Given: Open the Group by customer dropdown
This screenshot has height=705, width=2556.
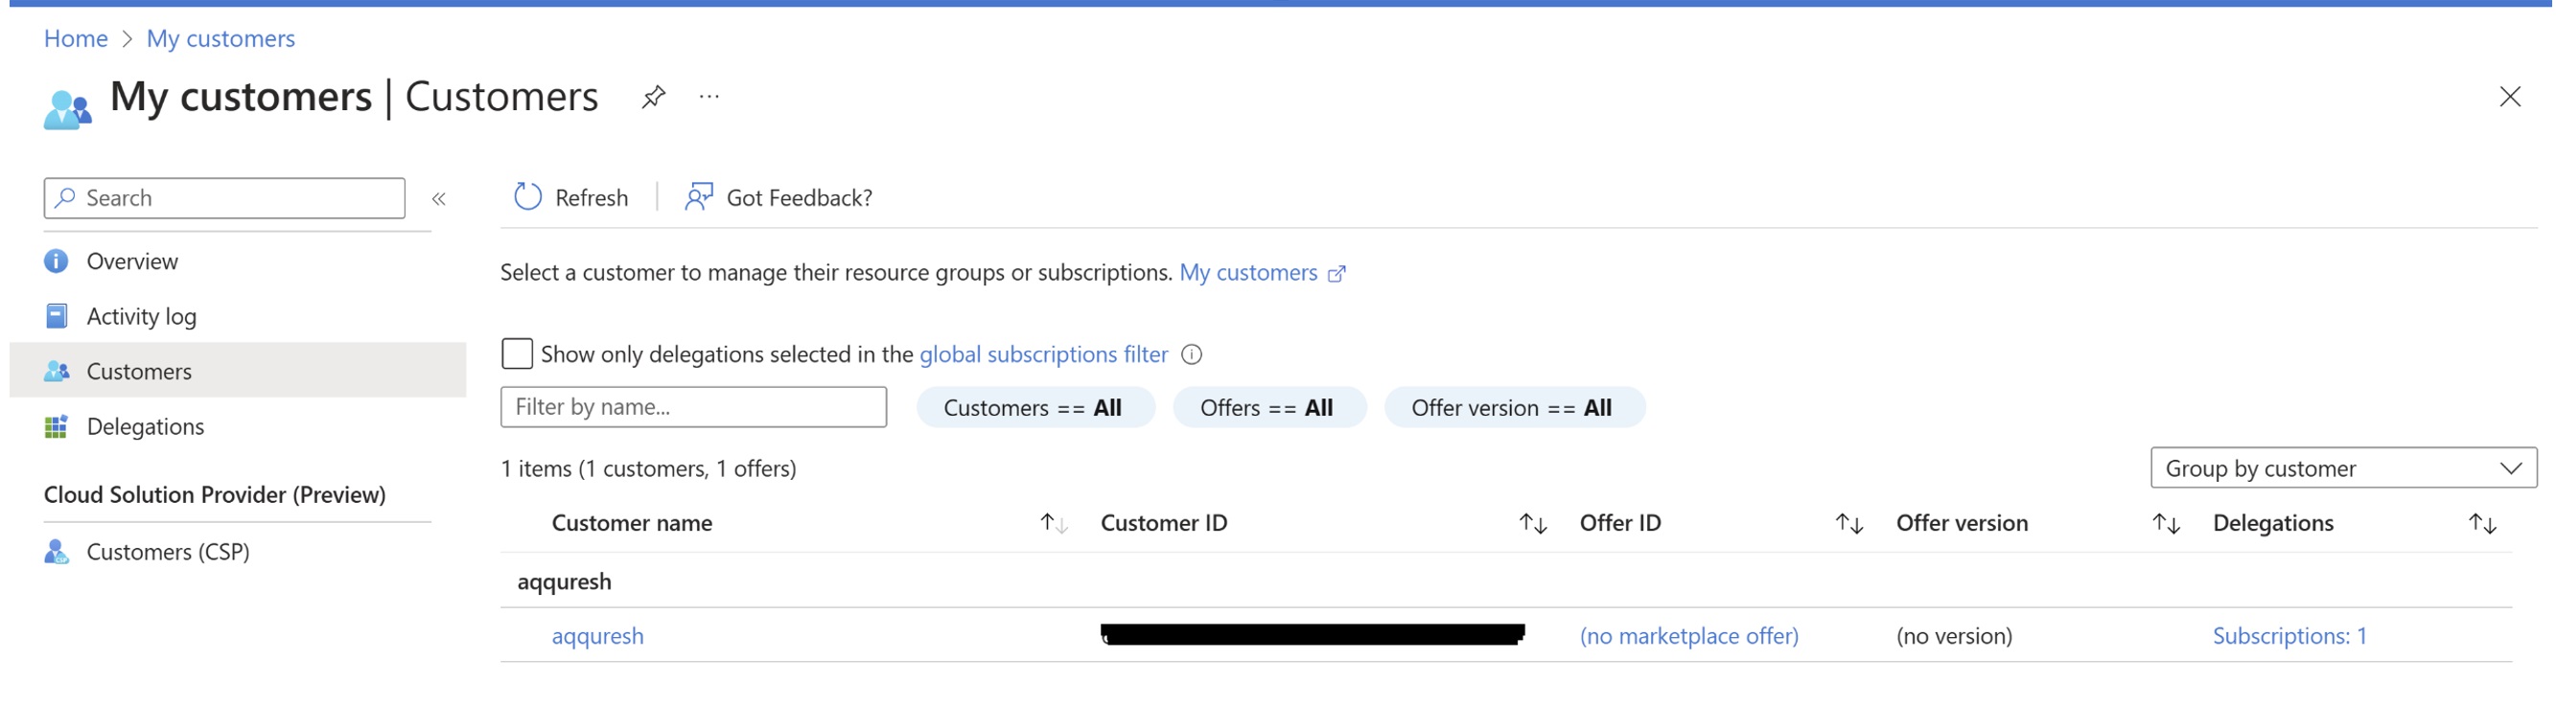Looking at the screenshot, I should pyautogui.click(x=2341, y=468).
